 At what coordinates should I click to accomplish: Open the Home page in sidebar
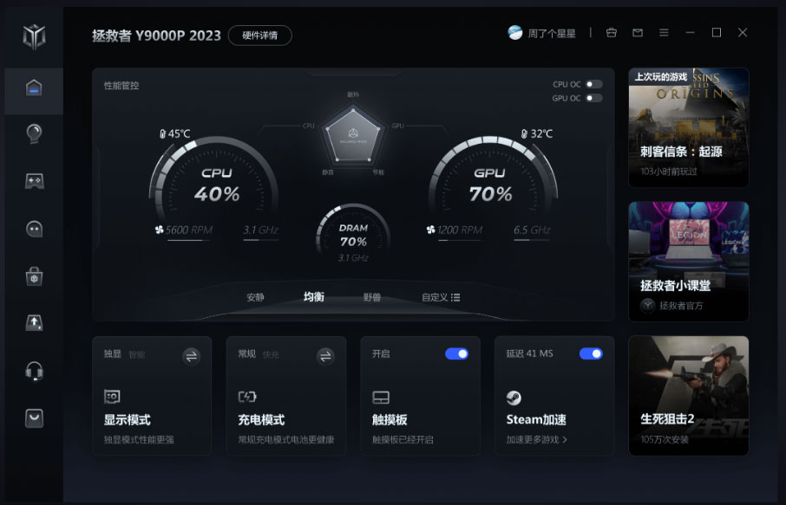pos(34,88)
